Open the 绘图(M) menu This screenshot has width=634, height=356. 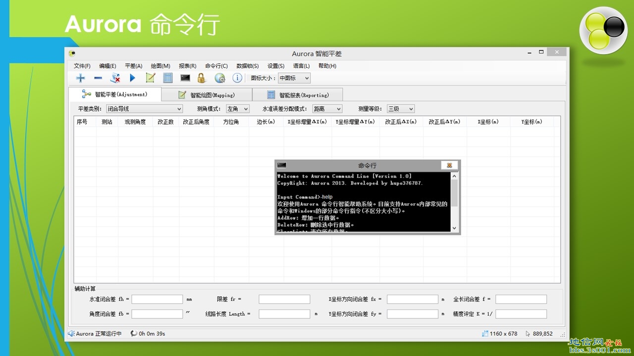pos(160,66)
